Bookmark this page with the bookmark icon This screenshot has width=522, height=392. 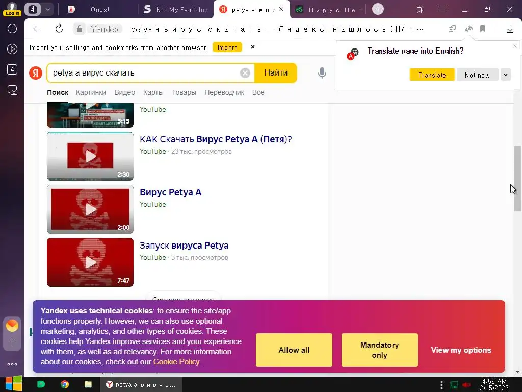point(483,29)
